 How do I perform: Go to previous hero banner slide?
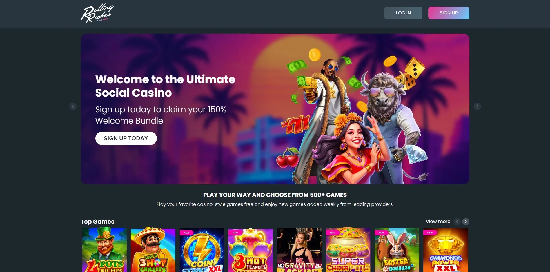click(x=73, y=106)
